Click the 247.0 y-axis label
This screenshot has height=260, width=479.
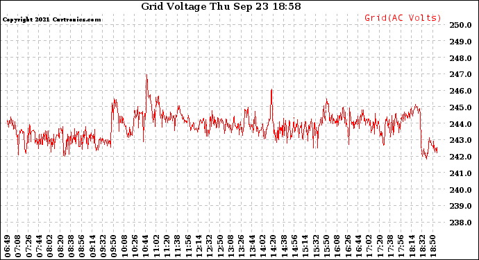coord(460,74)
